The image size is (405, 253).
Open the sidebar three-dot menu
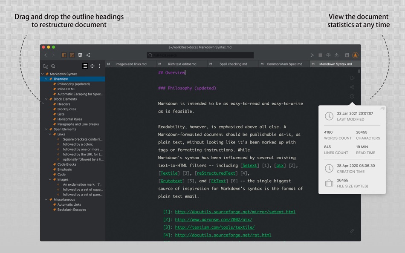[99, 66]
